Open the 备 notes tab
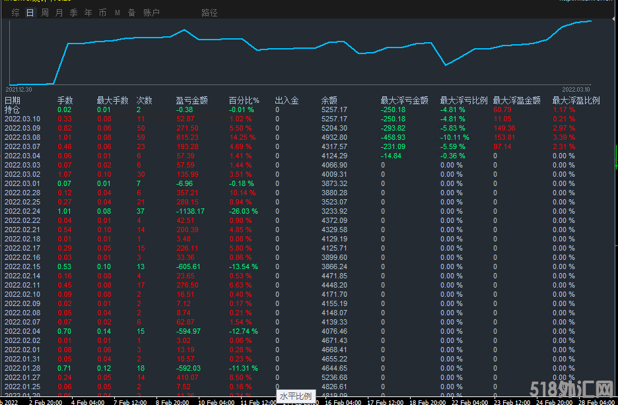618x405 pixels. (x=131, y=13)
